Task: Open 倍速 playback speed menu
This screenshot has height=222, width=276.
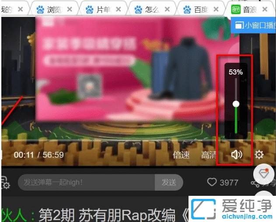Action: point(181,155)
